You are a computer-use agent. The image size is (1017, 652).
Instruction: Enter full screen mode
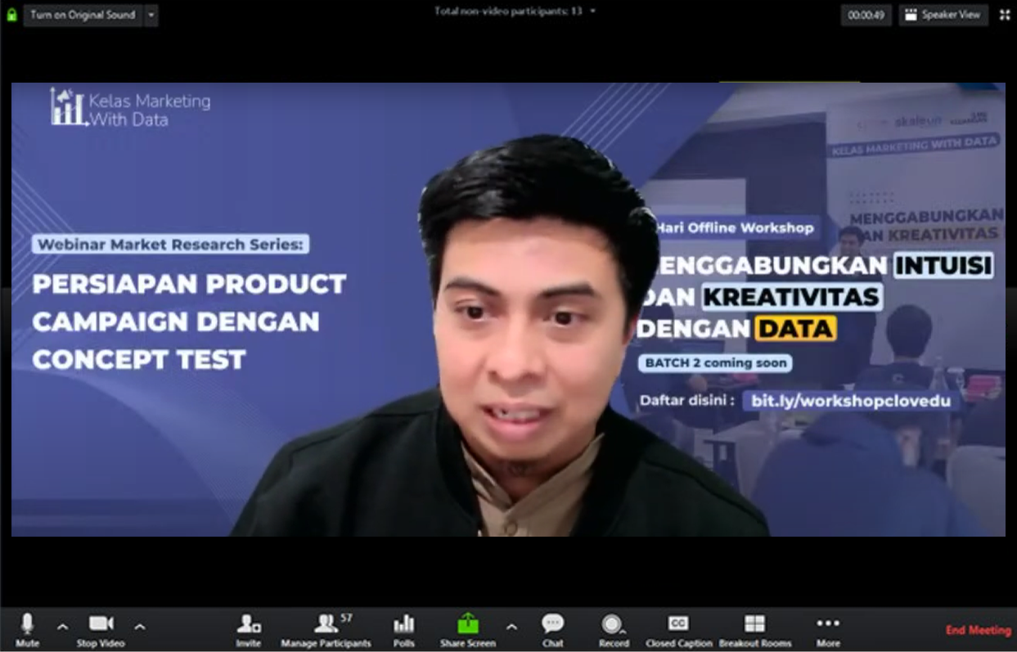[1004, 15]
